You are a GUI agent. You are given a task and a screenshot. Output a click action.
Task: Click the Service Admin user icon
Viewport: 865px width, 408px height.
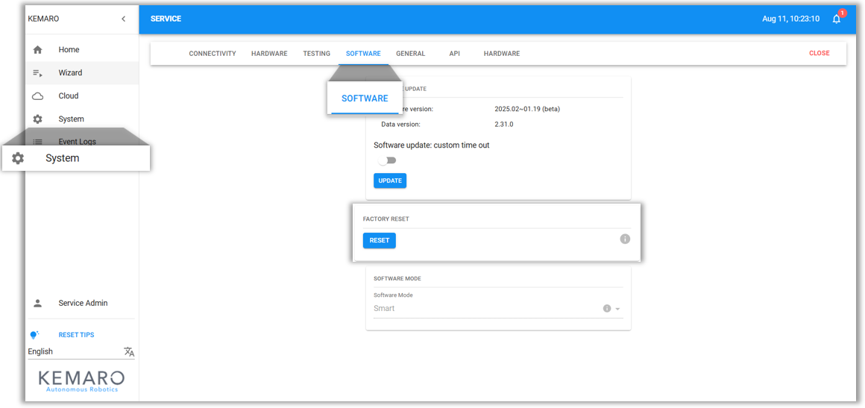pos(37,303)
